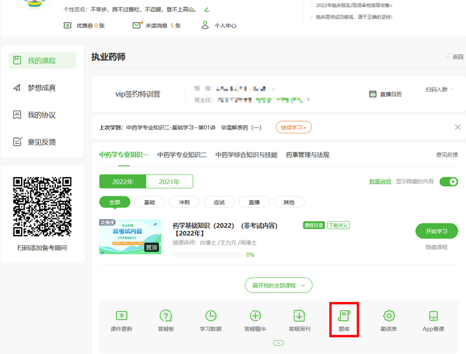466x354 pixels.
Task: Click the 药学基础知识 course thumbnail
Action: (x=130, y=237)
